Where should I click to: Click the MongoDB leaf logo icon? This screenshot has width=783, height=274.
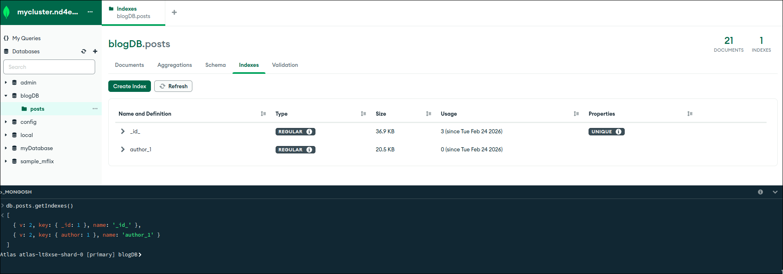coord(7,12)
